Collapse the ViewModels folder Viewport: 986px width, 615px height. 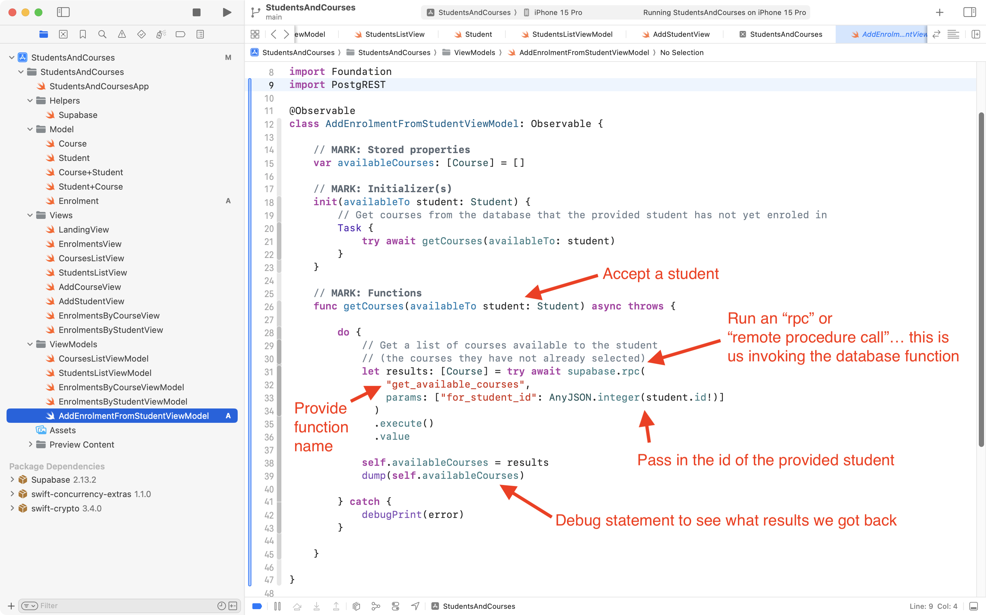pos(30,344)
